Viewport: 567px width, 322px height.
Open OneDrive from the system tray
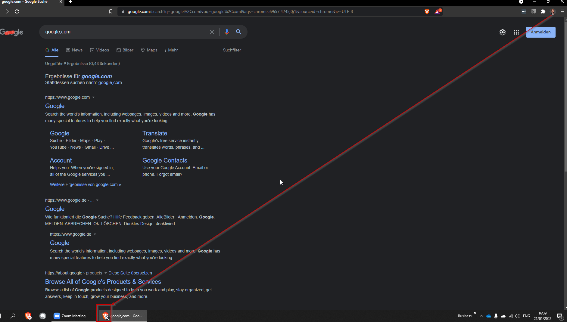[488, 316]
